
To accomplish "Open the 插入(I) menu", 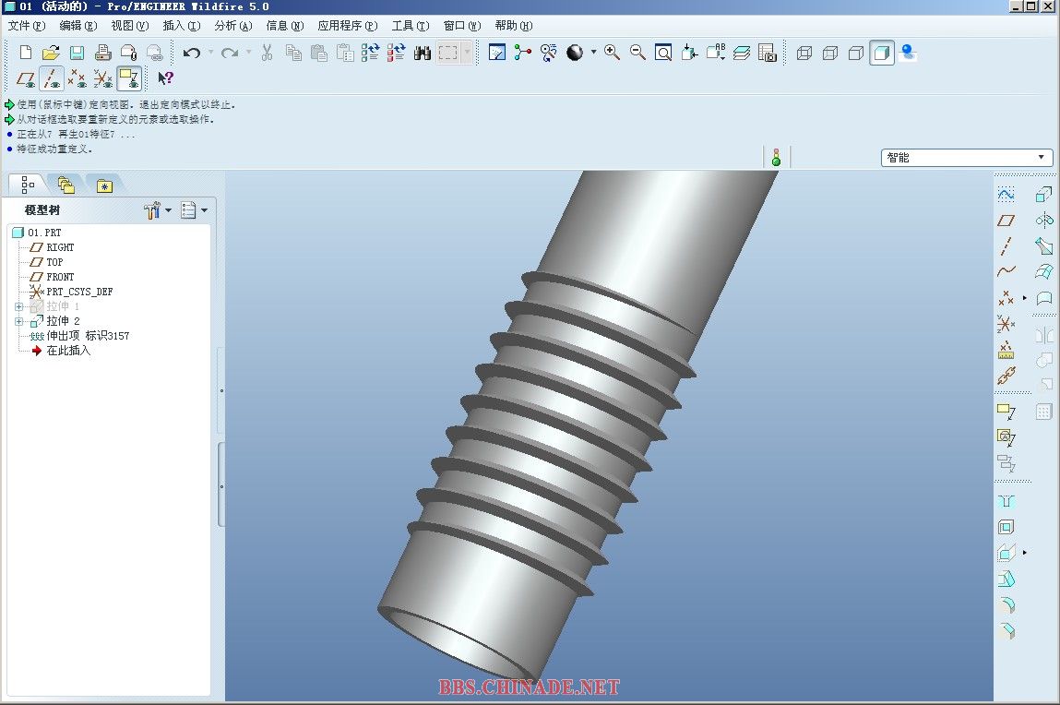I will point(182,26).
